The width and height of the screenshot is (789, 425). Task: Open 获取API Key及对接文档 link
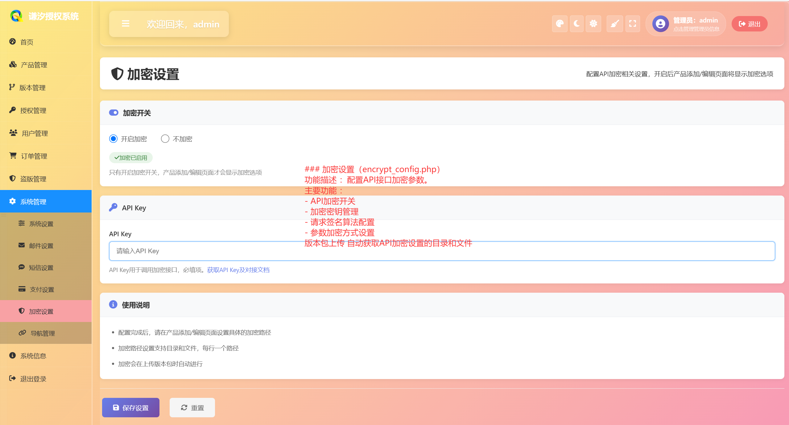(x=238, y=270)
